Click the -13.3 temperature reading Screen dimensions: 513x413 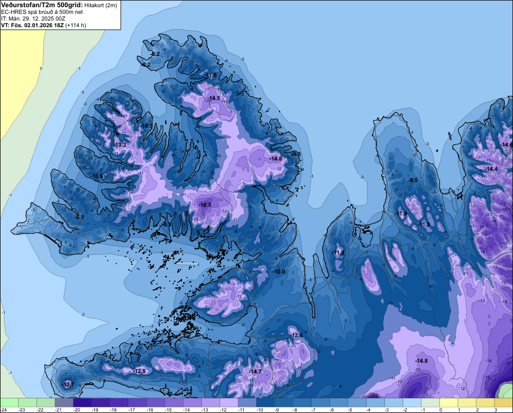pyautogui.click(x=120, y=145)
